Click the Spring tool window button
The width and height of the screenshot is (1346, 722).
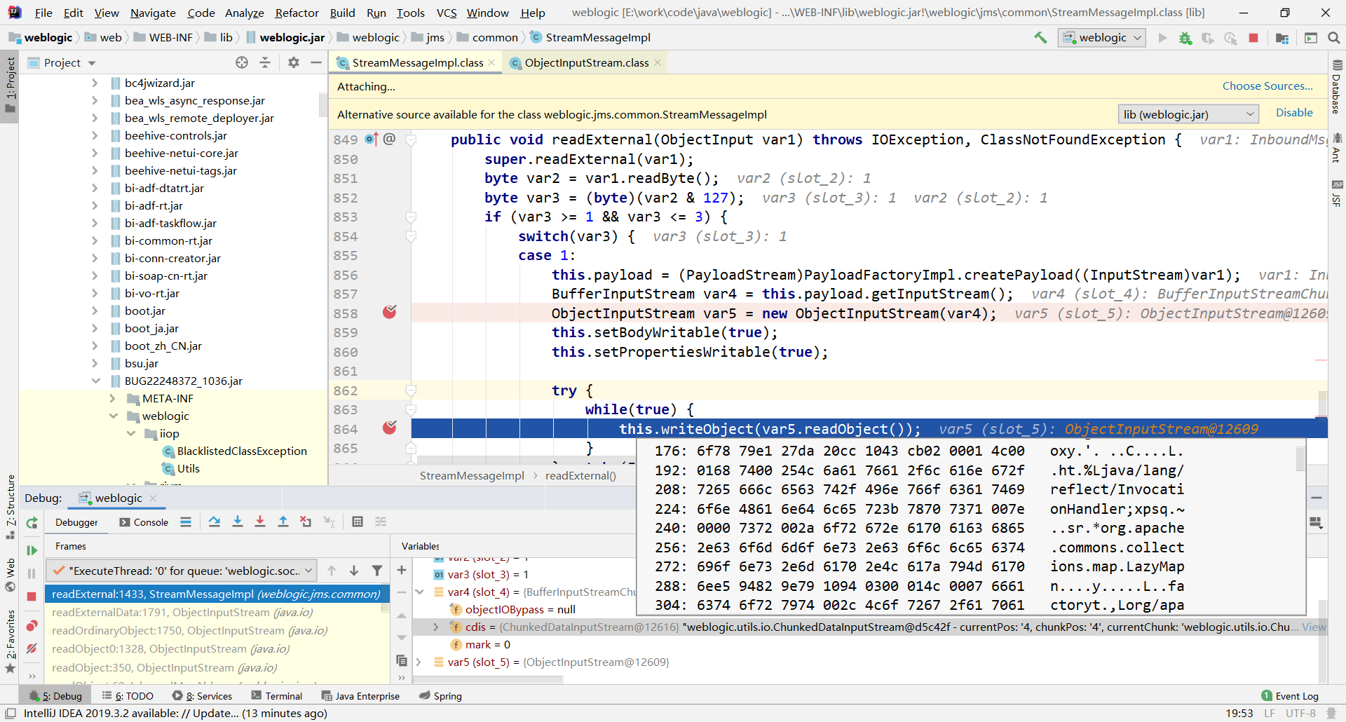pos(440,696)
